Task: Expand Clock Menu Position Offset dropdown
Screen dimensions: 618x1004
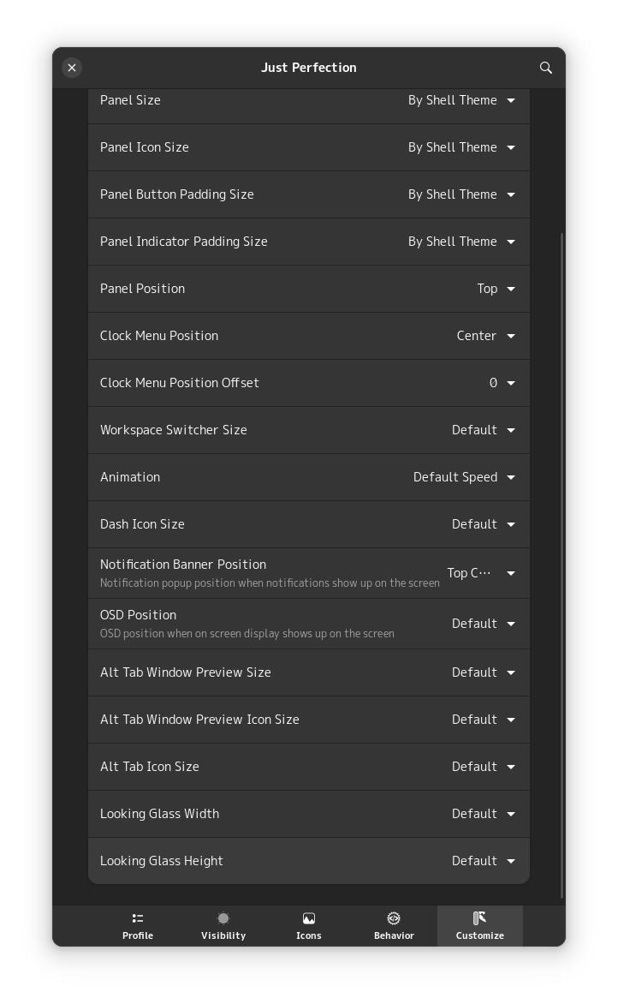Action: [502, 383]
